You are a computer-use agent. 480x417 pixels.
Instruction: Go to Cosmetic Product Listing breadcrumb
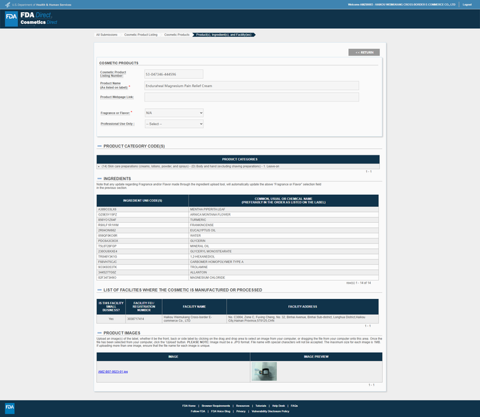[141, 34]
